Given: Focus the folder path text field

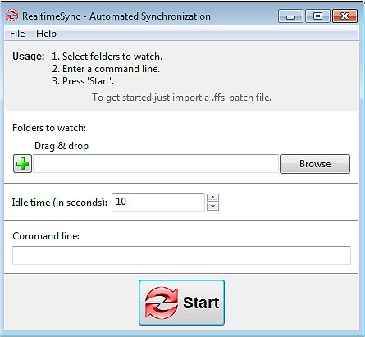Looking at the screenshot, I should (156, 164).
